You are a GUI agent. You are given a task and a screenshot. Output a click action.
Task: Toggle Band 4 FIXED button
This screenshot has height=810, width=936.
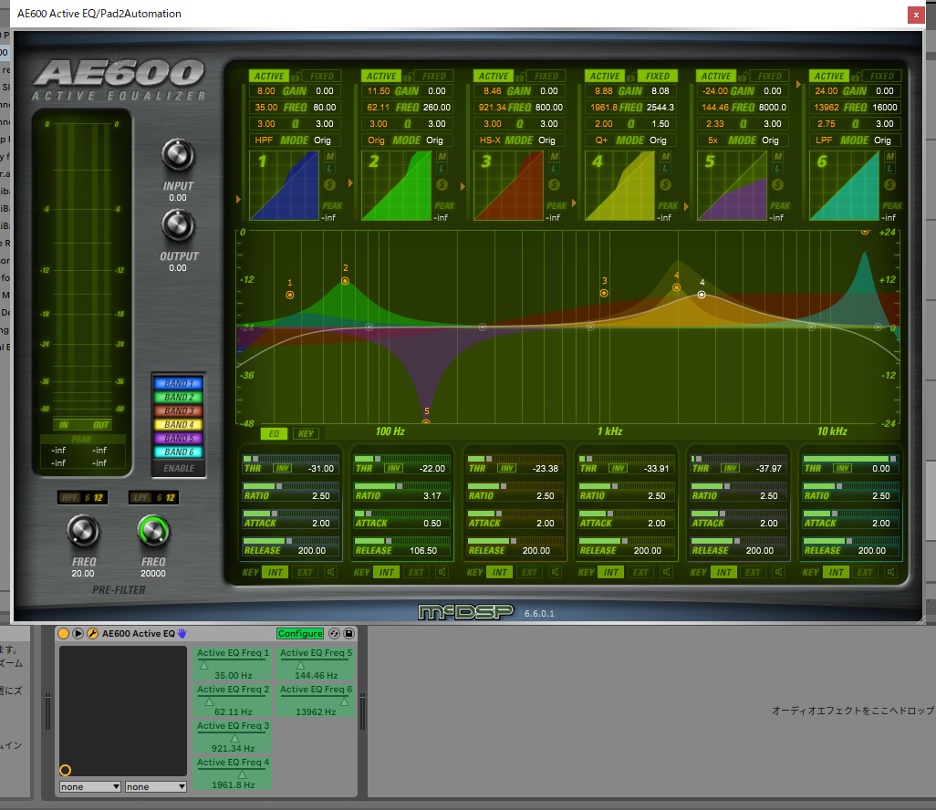click(657, 77)
